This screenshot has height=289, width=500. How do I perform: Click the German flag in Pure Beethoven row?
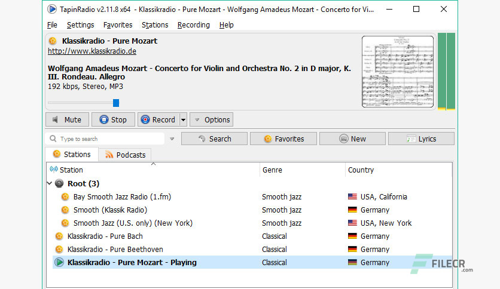point(352,249)
